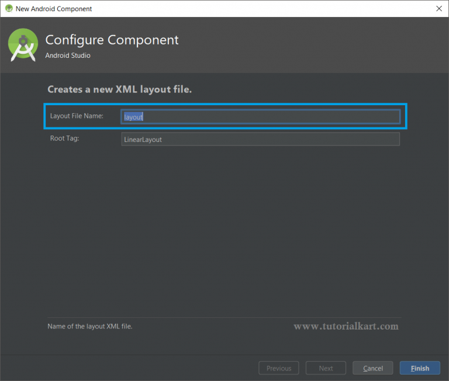Click the small Android Studio title bar icon
This screenshot has width=449, height=381.
coord(9,9)
